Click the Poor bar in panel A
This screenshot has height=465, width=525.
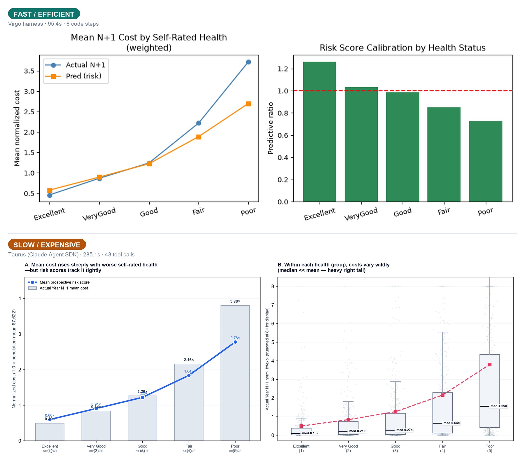tap(235, 373)
